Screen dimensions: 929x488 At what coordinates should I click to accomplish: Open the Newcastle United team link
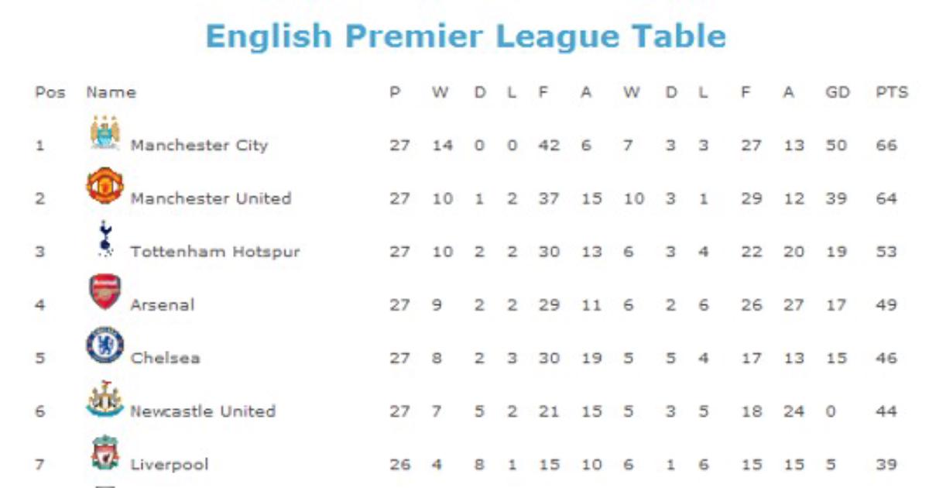[x=202, y=411]
